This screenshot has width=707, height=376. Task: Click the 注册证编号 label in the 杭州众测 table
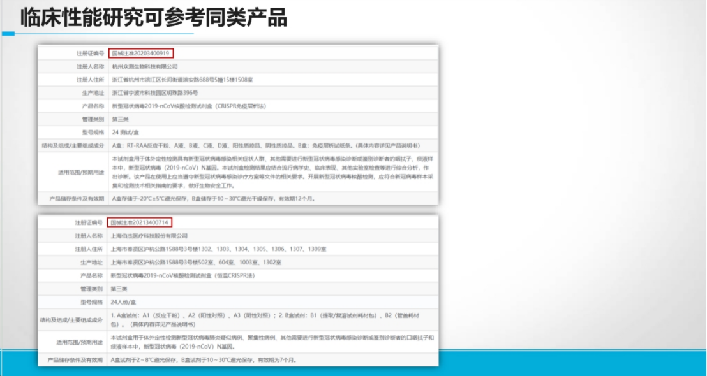coord(90,54)
